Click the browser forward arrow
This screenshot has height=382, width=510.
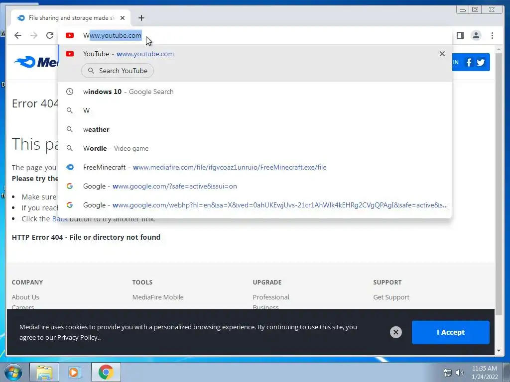tap(34, 35)
